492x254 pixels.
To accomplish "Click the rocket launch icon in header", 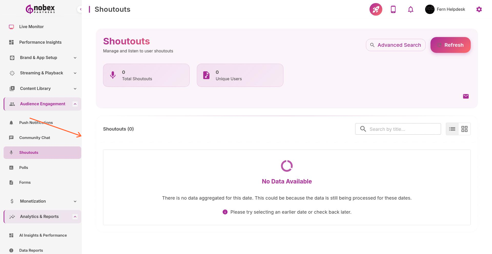I will [375, 9].
